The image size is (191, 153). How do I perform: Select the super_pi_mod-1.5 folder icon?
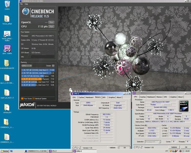7,93
